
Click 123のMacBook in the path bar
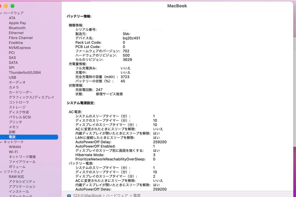pyautogui.click(x=87, y=195)
